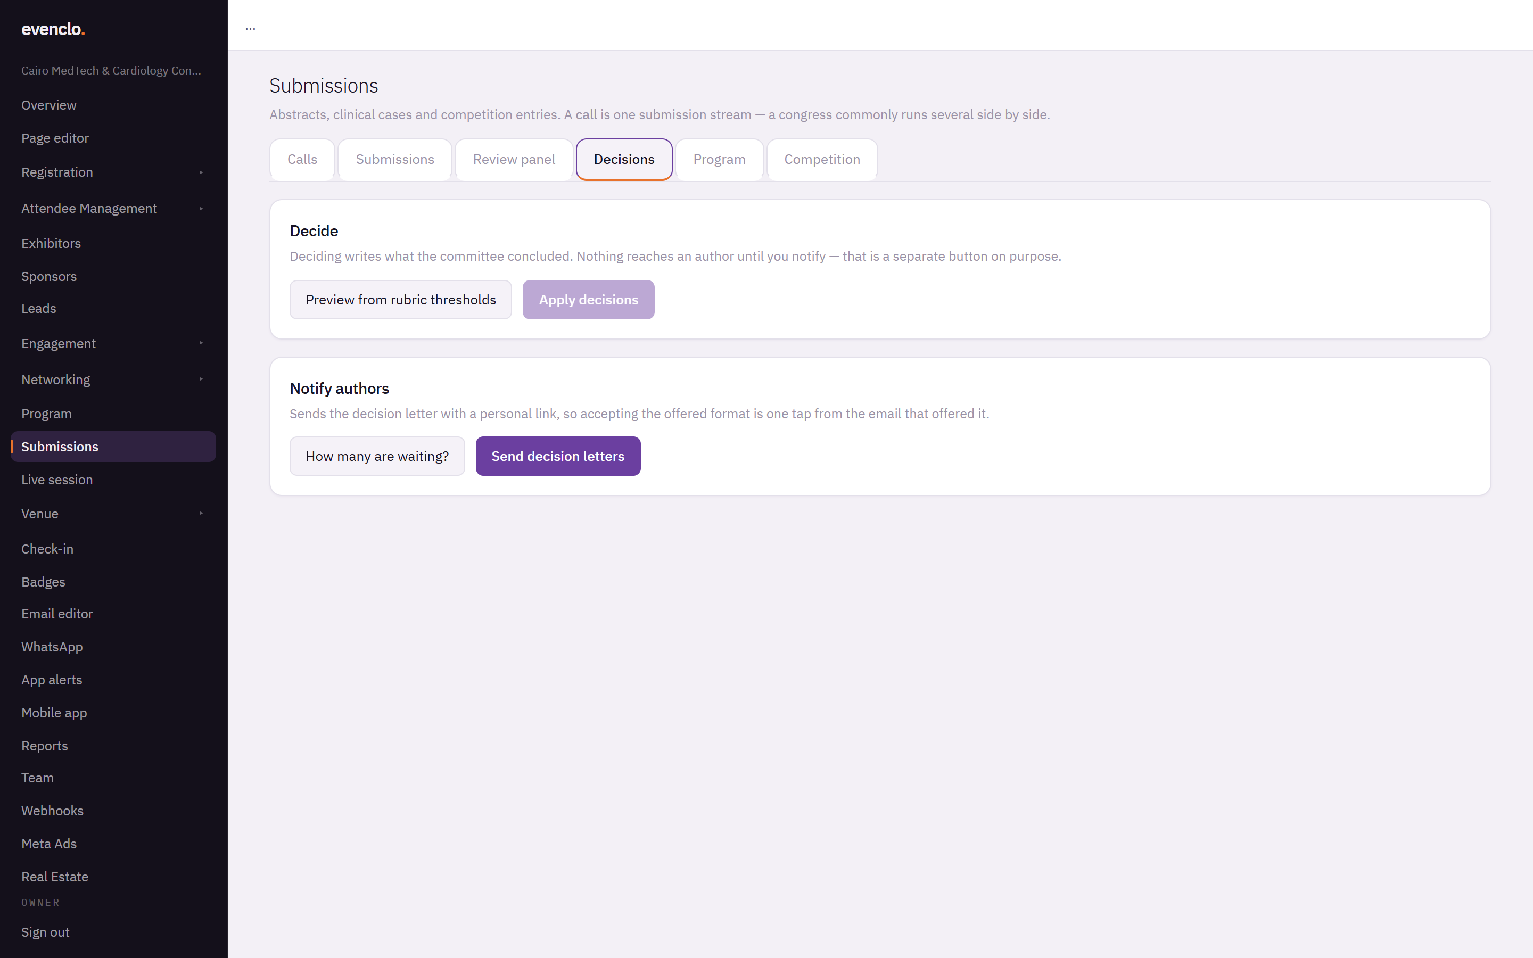Send decision letters to authors
This screenshot has width=1533, height=958.
558,456
